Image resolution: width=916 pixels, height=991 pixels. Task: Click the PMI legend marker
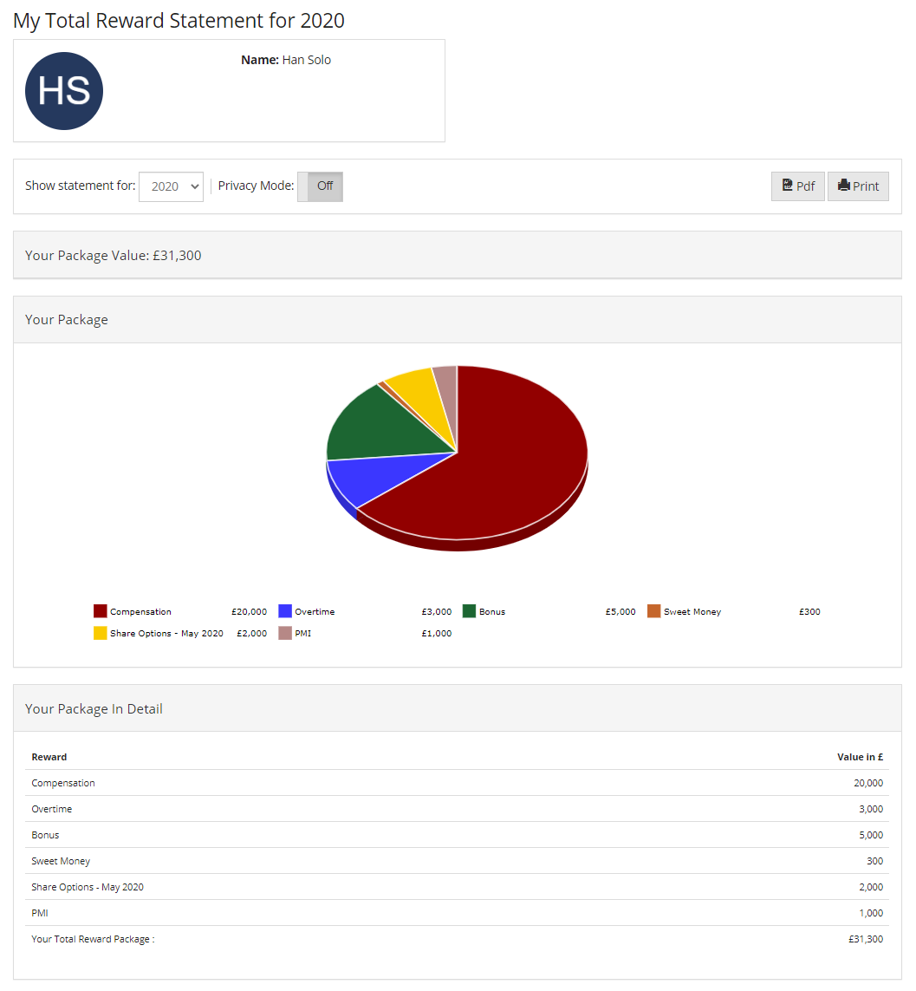[x=287, y=633]
